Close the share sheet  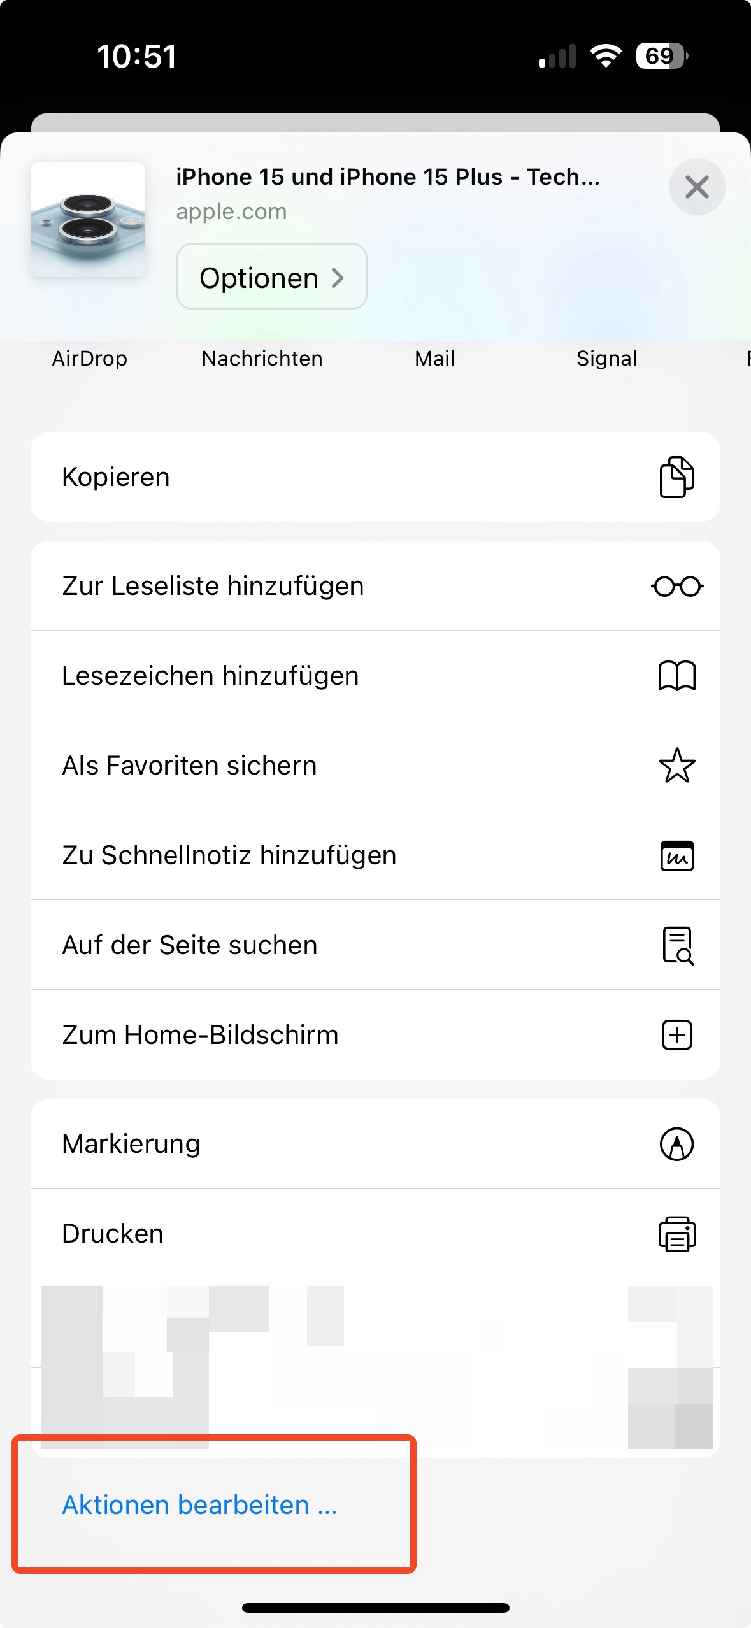coord(697,187)
